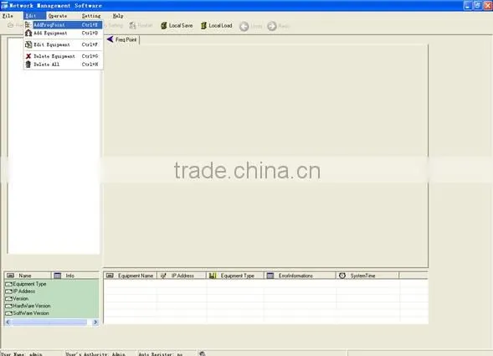
Task: Click left arrow of info list scrollbar
Action: coord(8,322)
